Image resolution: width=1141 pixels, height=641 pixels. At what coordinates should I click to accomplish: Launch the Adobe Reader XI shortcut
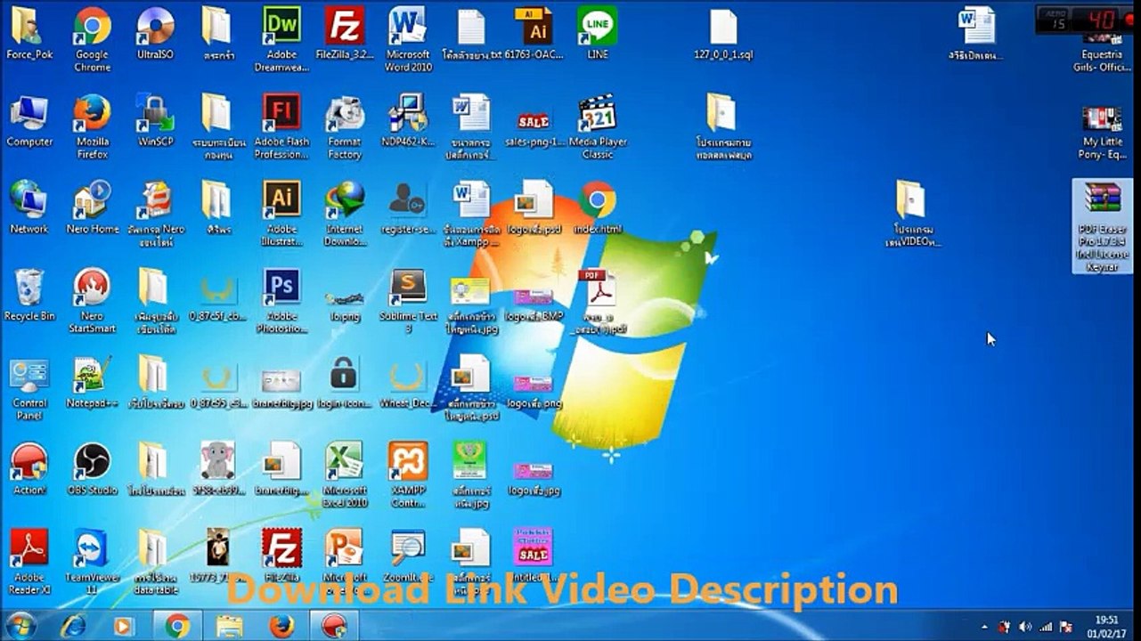(x=29, y=563)
